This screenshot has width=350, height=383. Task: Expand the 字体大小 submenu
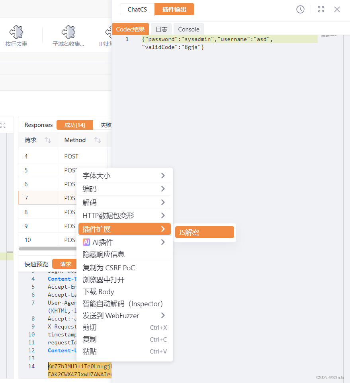[124, 176]
